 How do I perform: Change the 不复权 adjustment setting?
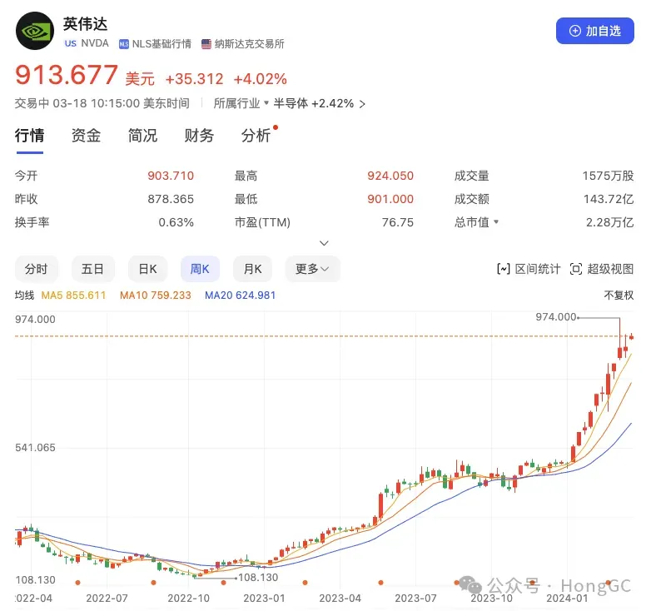pos(619,296)
